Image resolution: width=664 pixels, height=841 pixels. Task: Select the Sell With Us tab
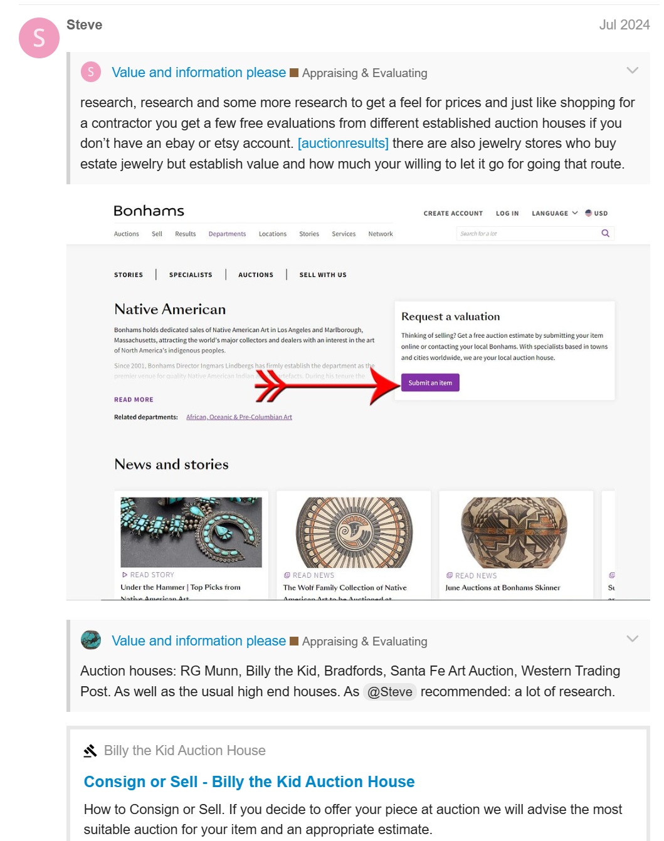[323, 274]
